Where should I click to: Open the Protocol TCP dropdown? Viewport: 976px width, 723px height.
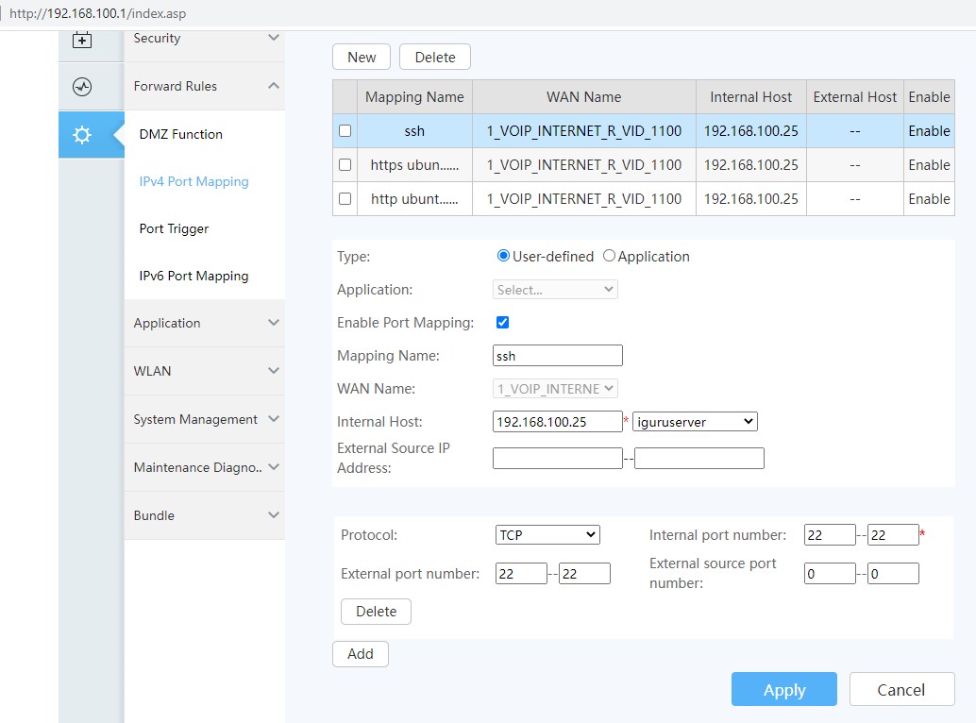click(x=547, y=535)
